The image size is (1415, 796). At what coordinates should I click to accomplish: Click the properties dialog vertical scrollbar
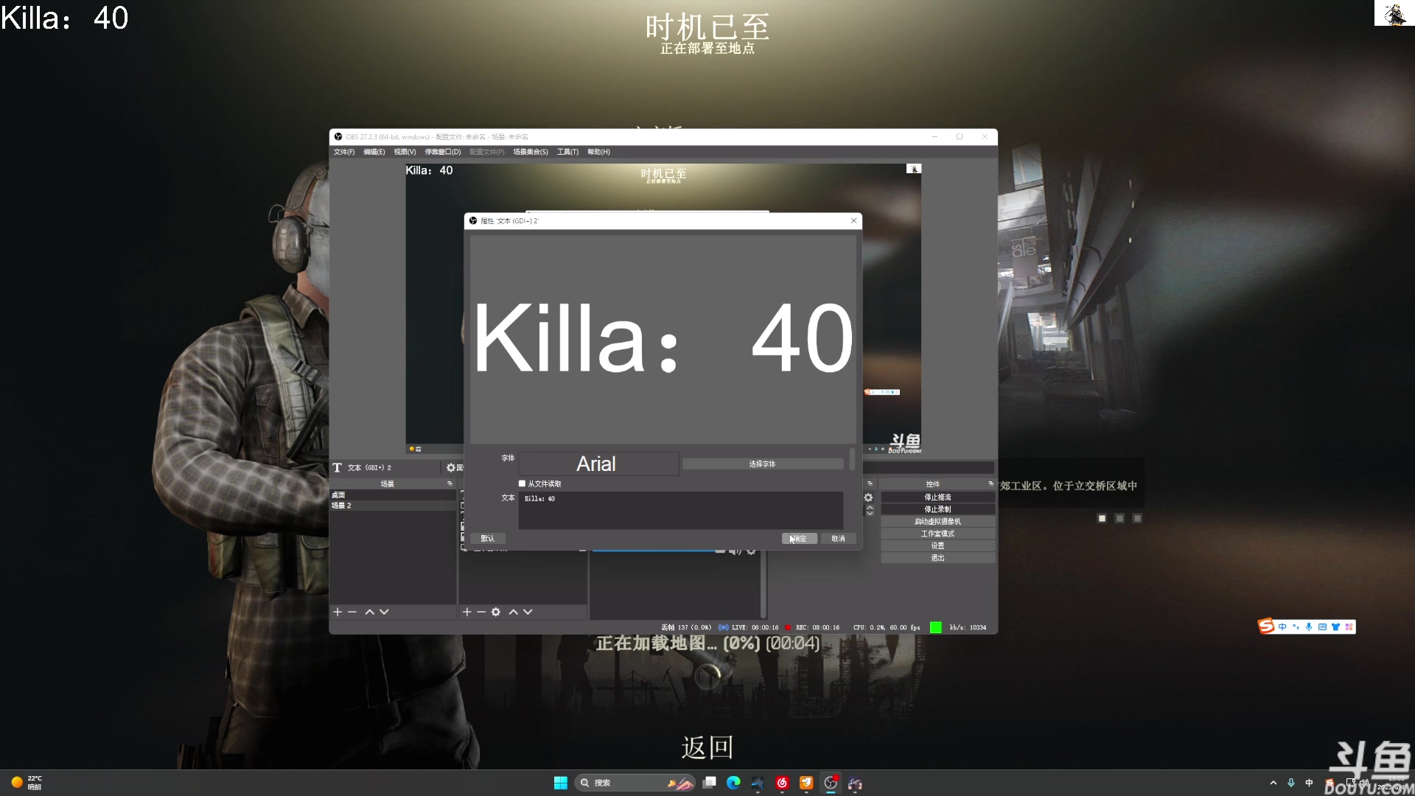852,459
